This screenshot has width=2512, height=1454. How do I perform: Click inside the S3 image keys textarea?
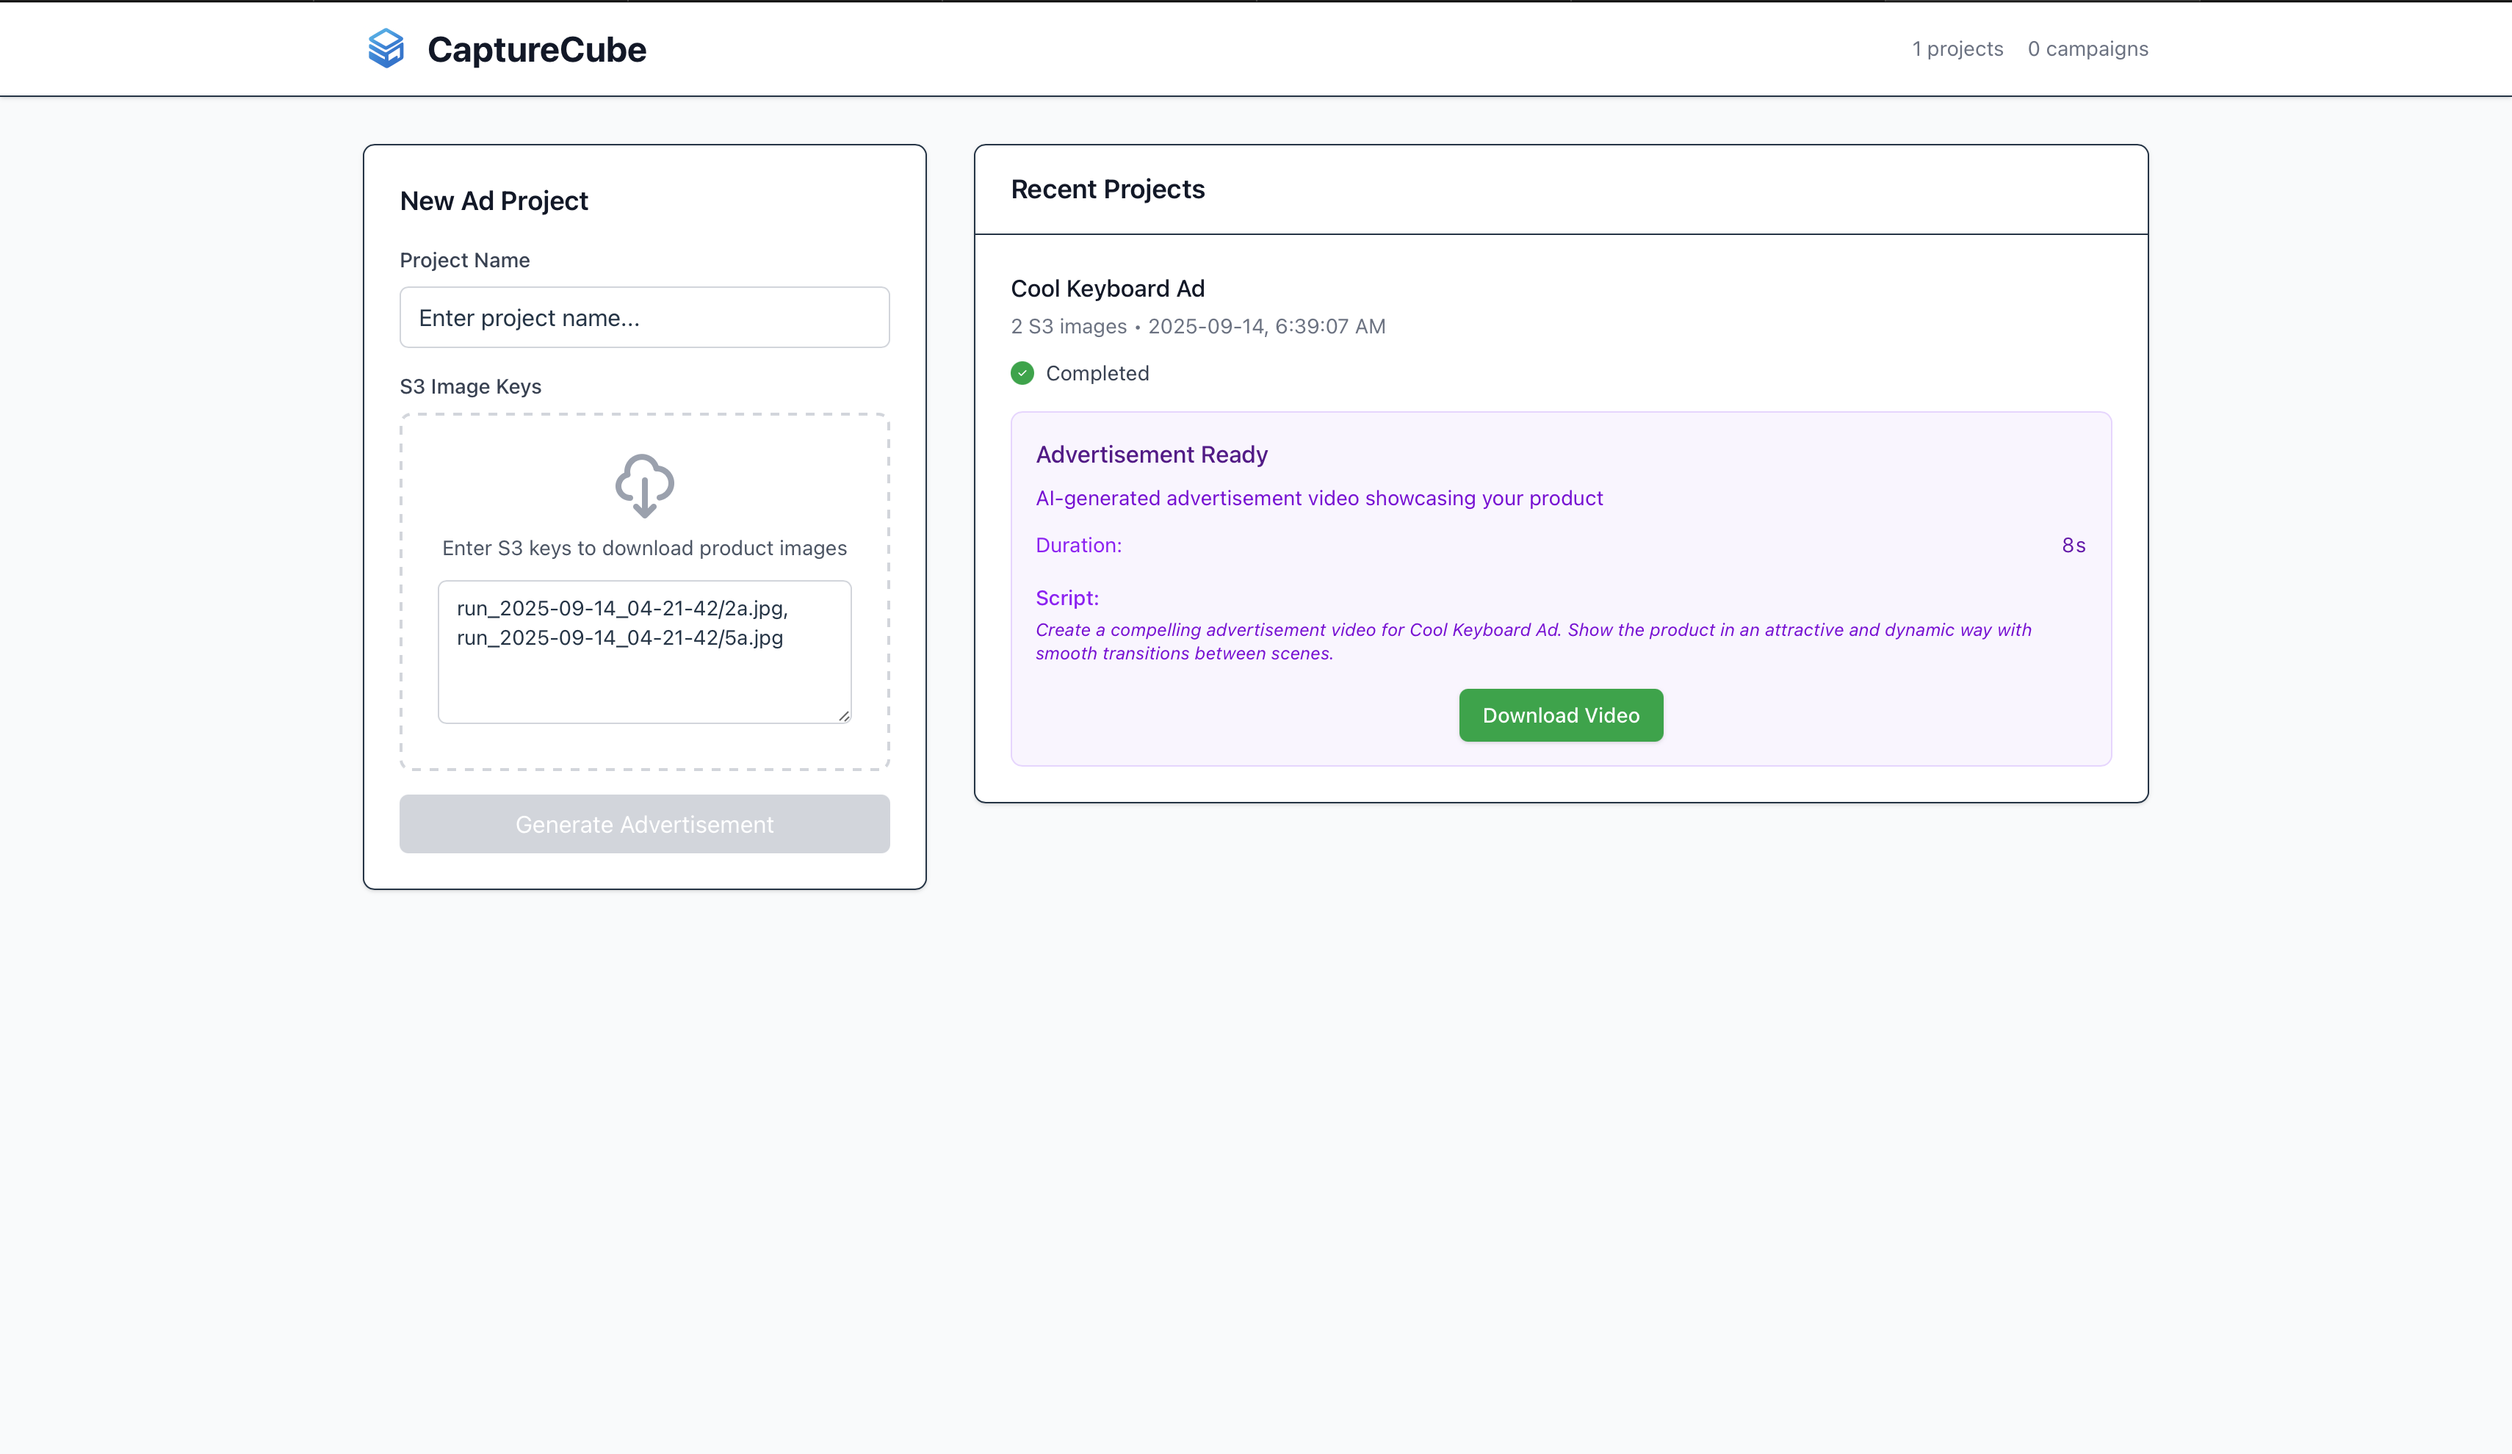click(644, 652)
